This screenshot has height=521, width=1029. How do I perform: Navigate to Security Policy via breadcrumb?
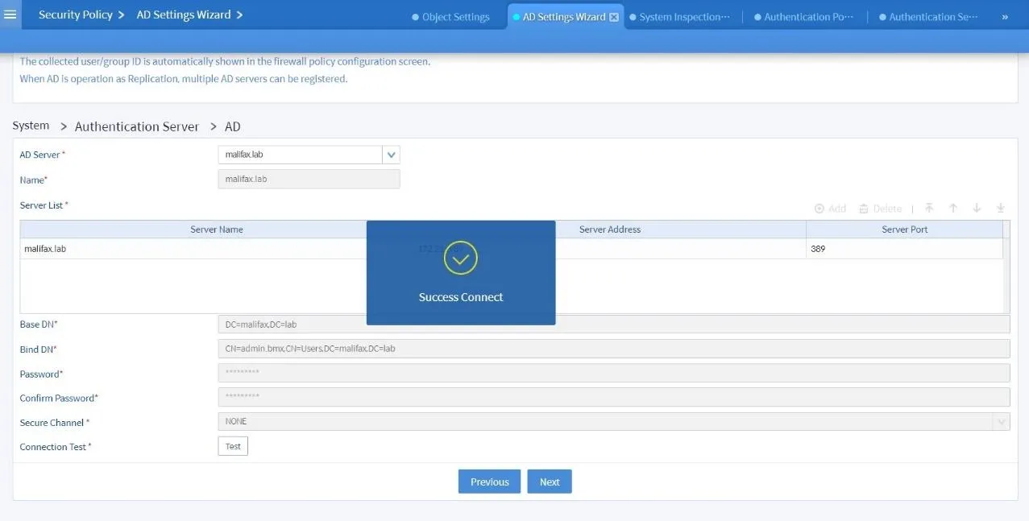76,14
